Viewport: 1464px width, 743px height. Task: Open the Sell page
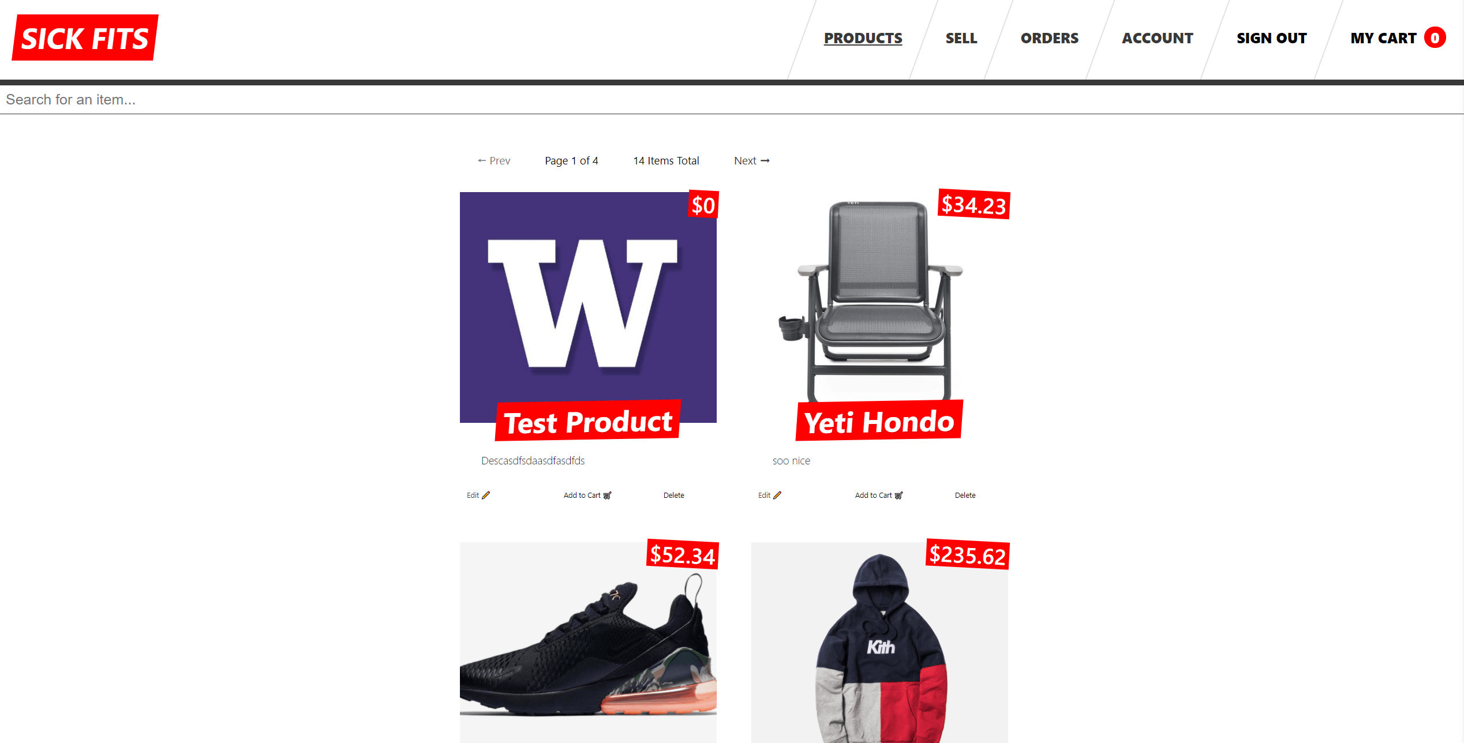[961, 38]
